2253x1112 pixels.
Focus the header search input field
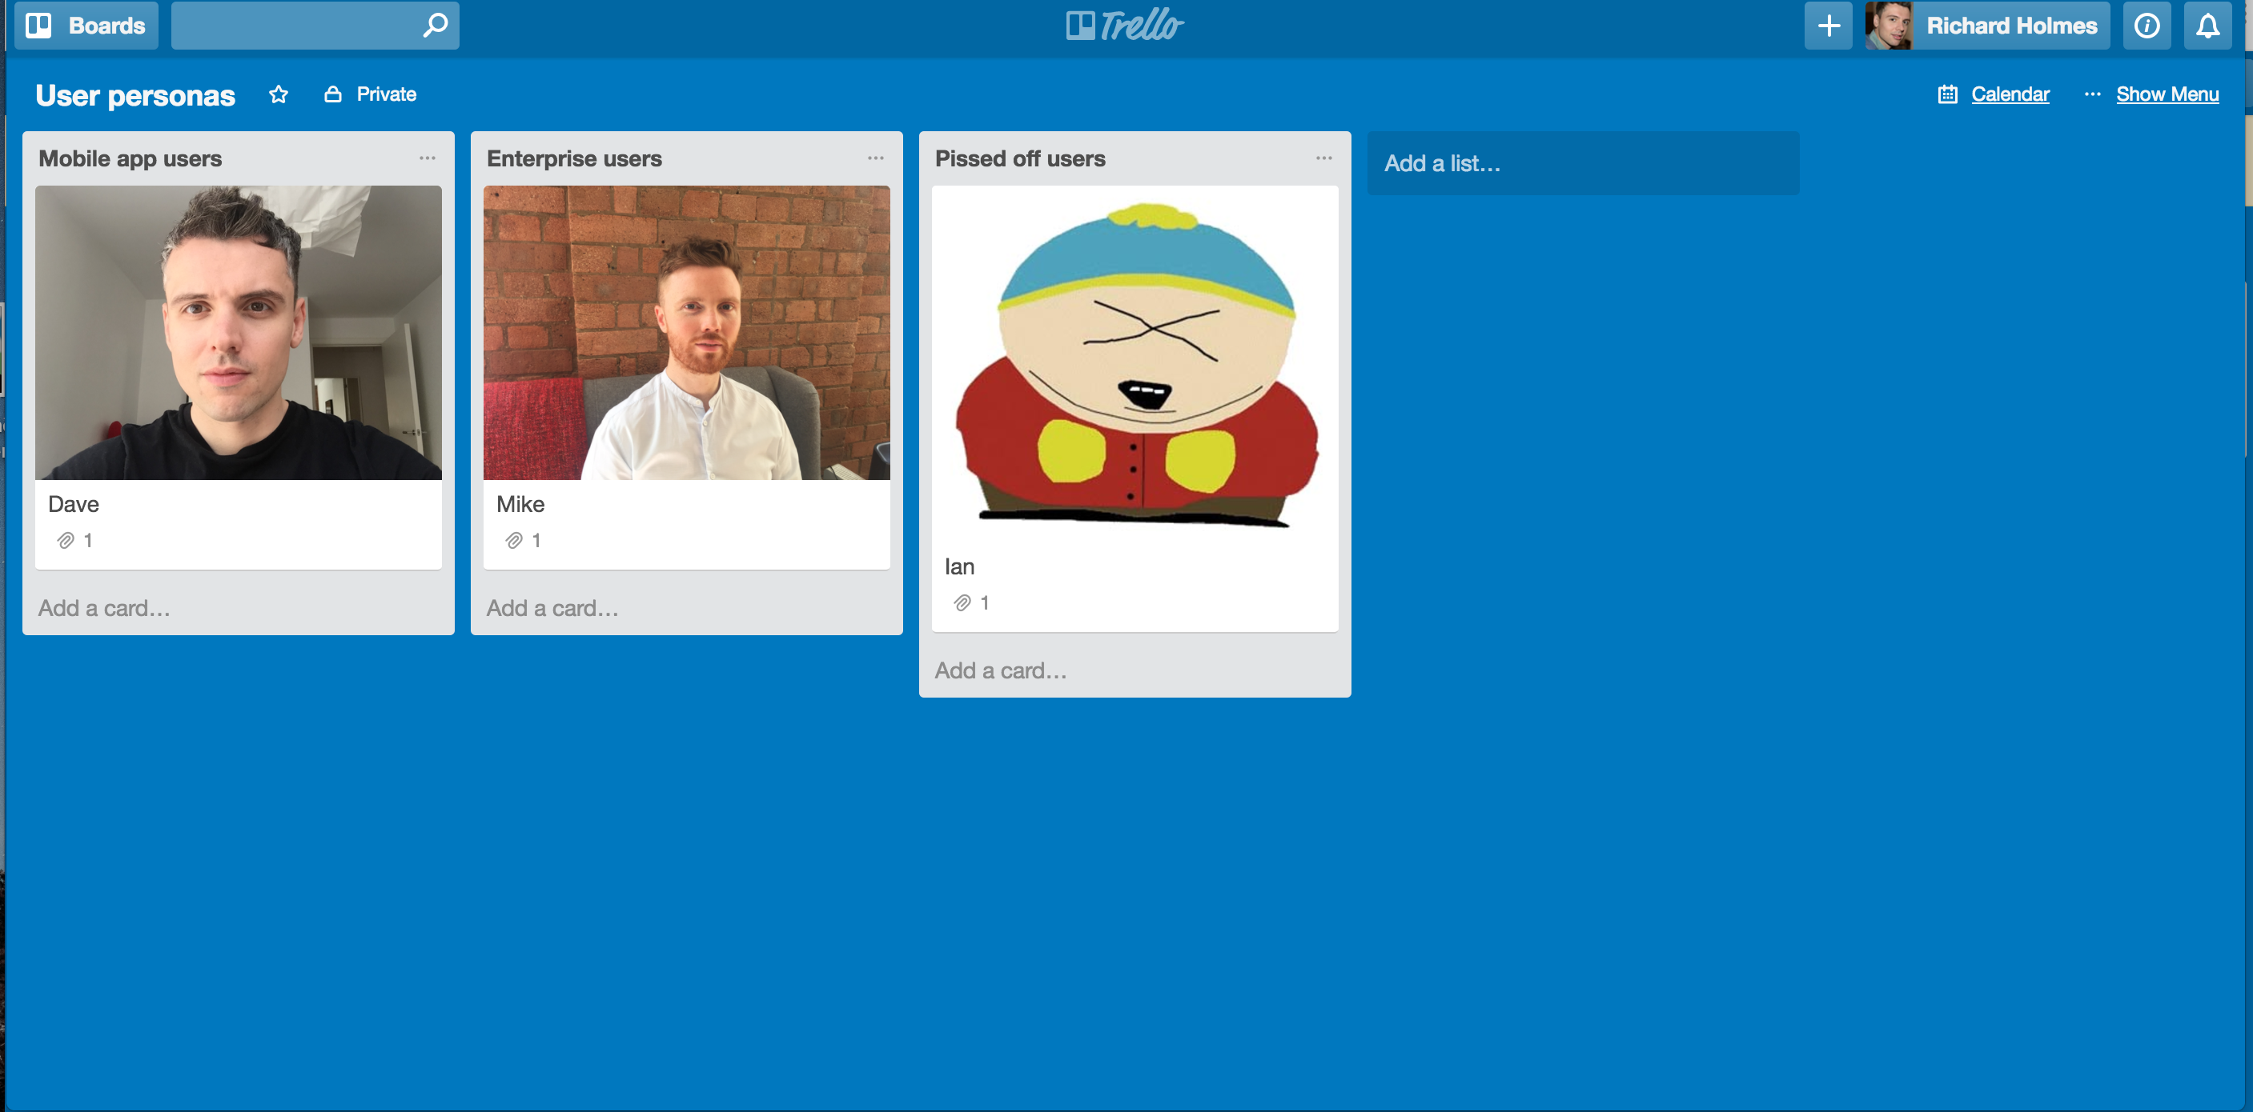click(315, 26)
